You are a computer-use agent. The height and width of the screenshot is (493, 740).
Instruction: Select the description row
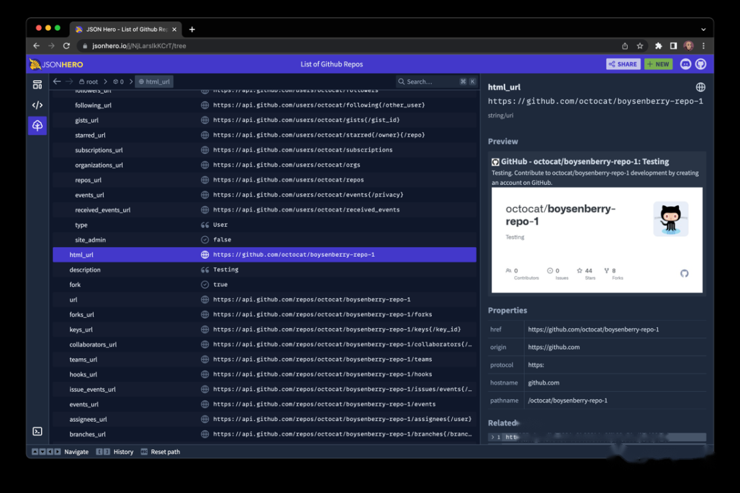tap(264, 270)
